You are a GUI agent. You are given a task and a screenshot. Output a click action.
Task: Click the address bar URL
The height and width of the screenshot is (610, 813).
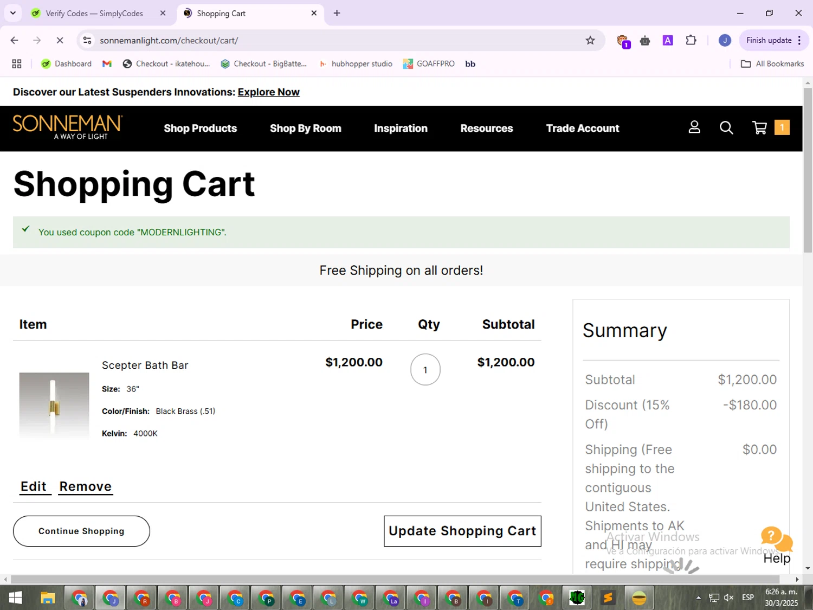pos(169,40)
